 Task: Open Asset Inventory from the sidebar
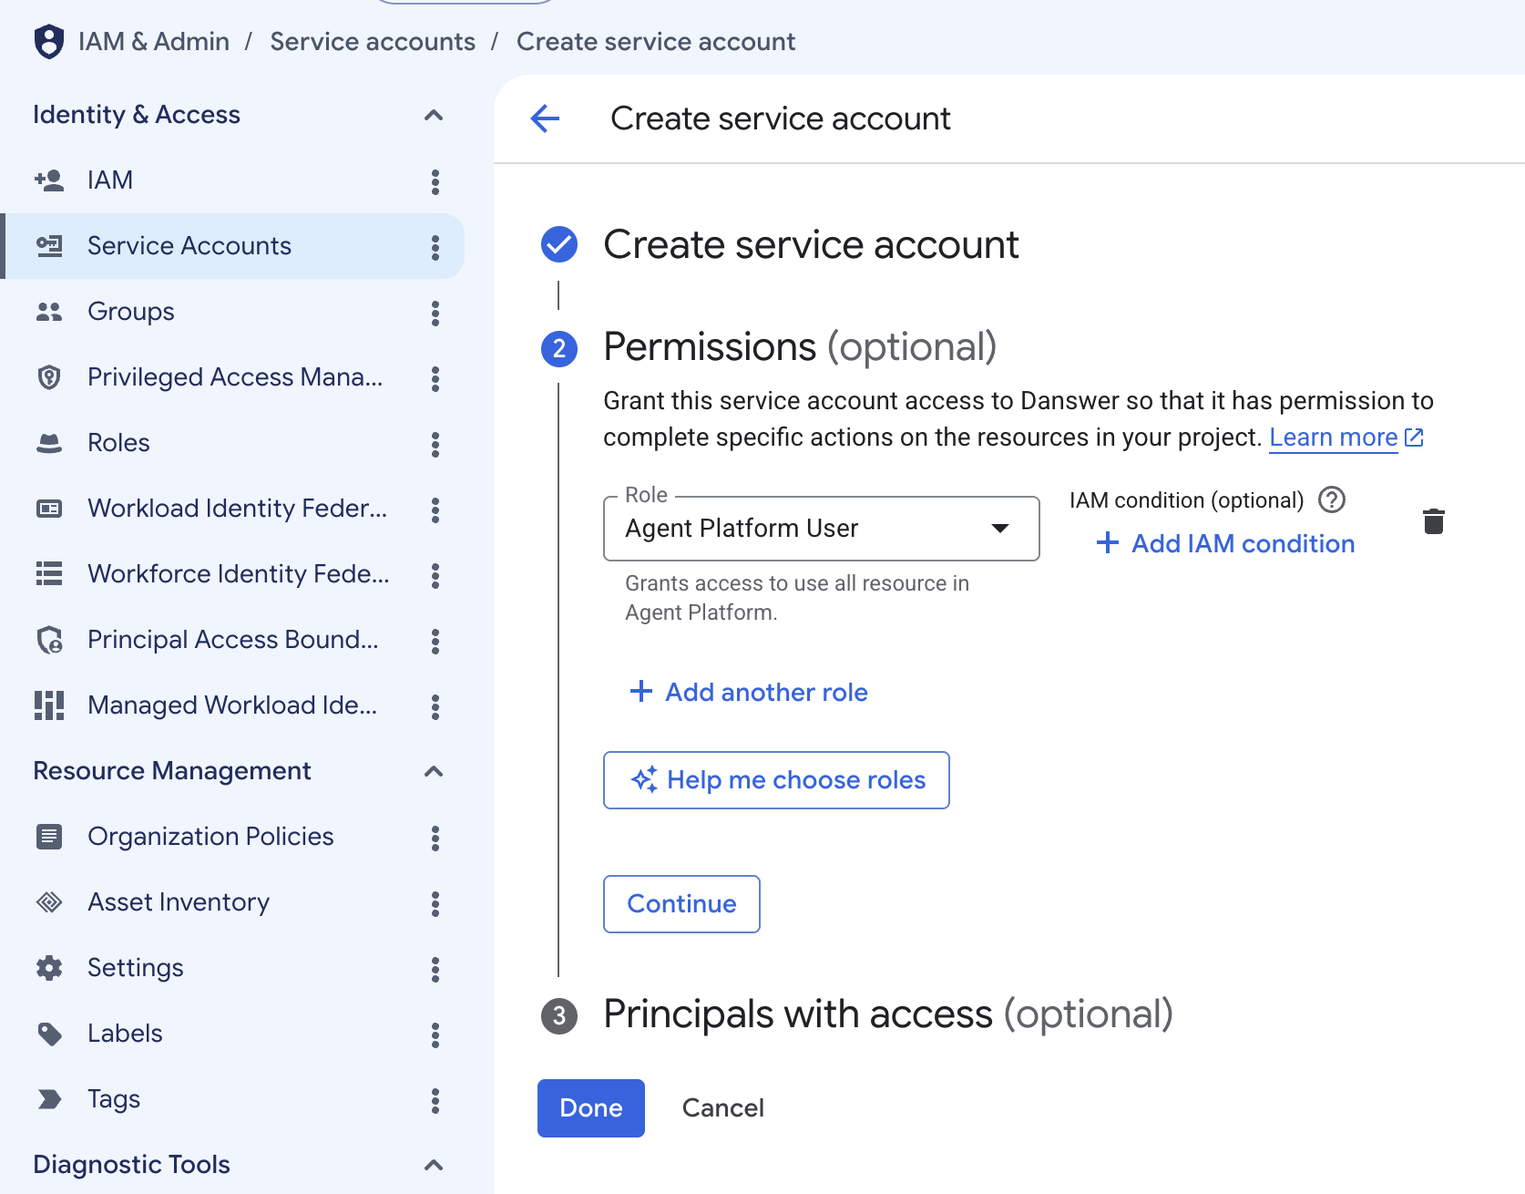233,902
